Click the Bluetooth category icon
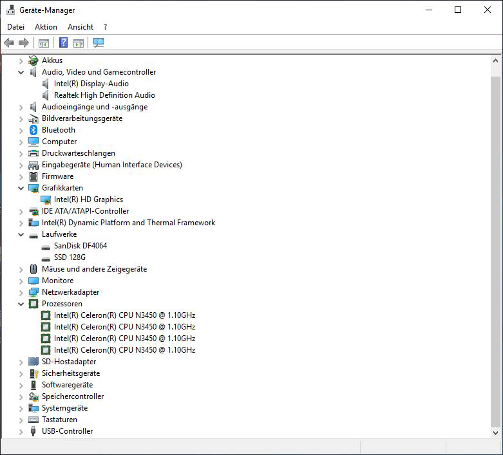This screenshot has width=503, height=455. pyautogui.click(x=33, y=130)
